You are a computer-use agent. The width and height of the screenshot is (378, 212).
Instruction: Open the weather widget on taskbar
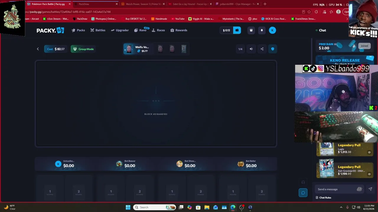(x=9, y=207)
